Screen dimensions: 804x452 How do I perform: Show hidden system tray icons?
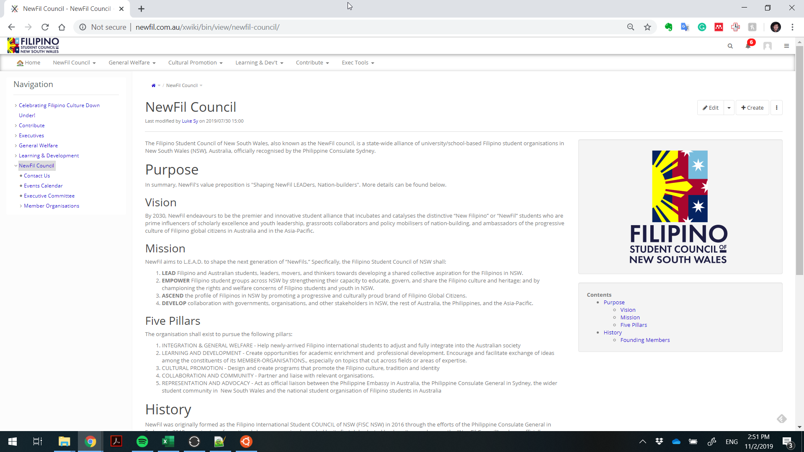[x=642, y=442]
